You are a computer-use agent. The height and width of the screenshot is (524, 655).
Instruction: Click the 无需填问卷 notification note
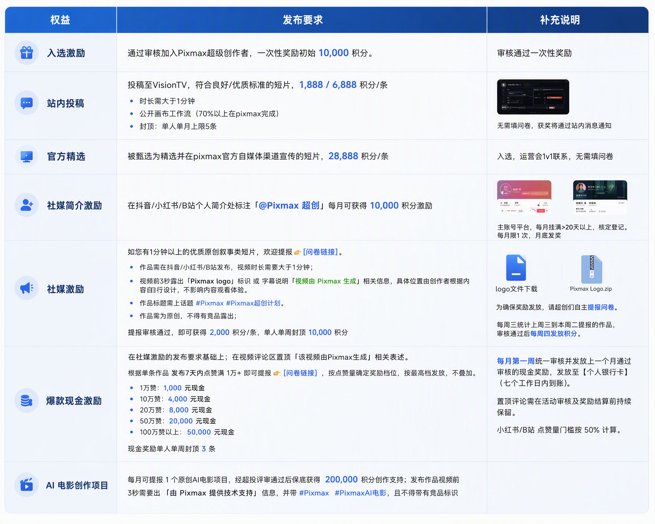coord(554,126)
